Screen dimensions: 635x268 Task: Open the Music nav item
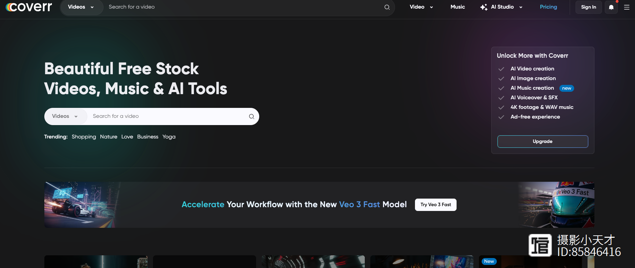coord(458,7)
